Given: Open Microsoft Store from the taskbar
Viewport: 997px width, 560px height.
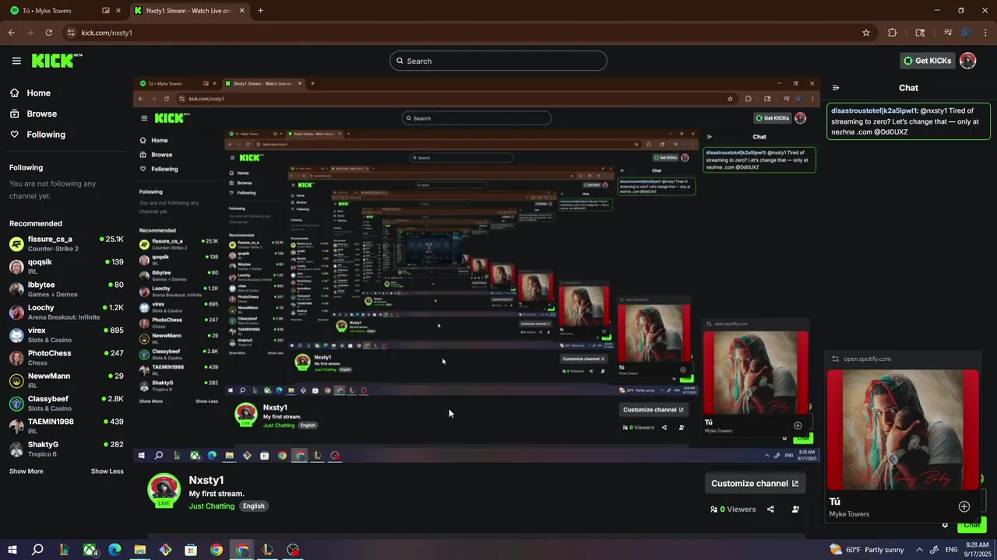Looking at the screenshot, I should [191, 550].
